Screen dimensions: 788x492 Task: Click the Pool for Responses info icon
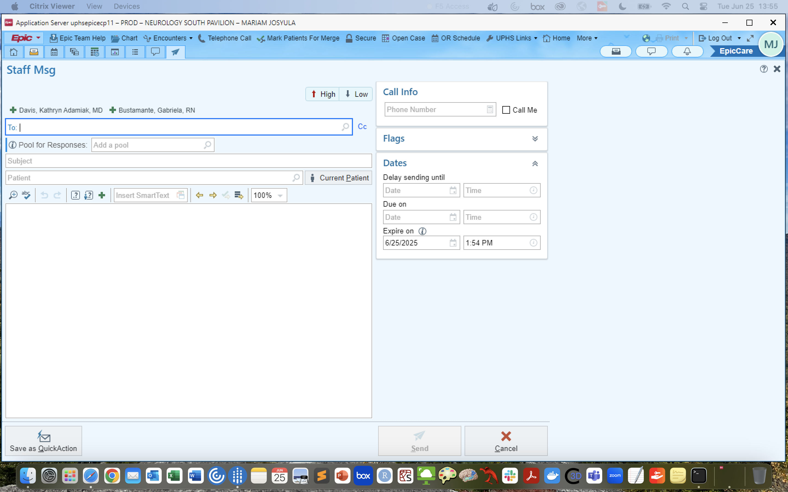click(12, 145)
